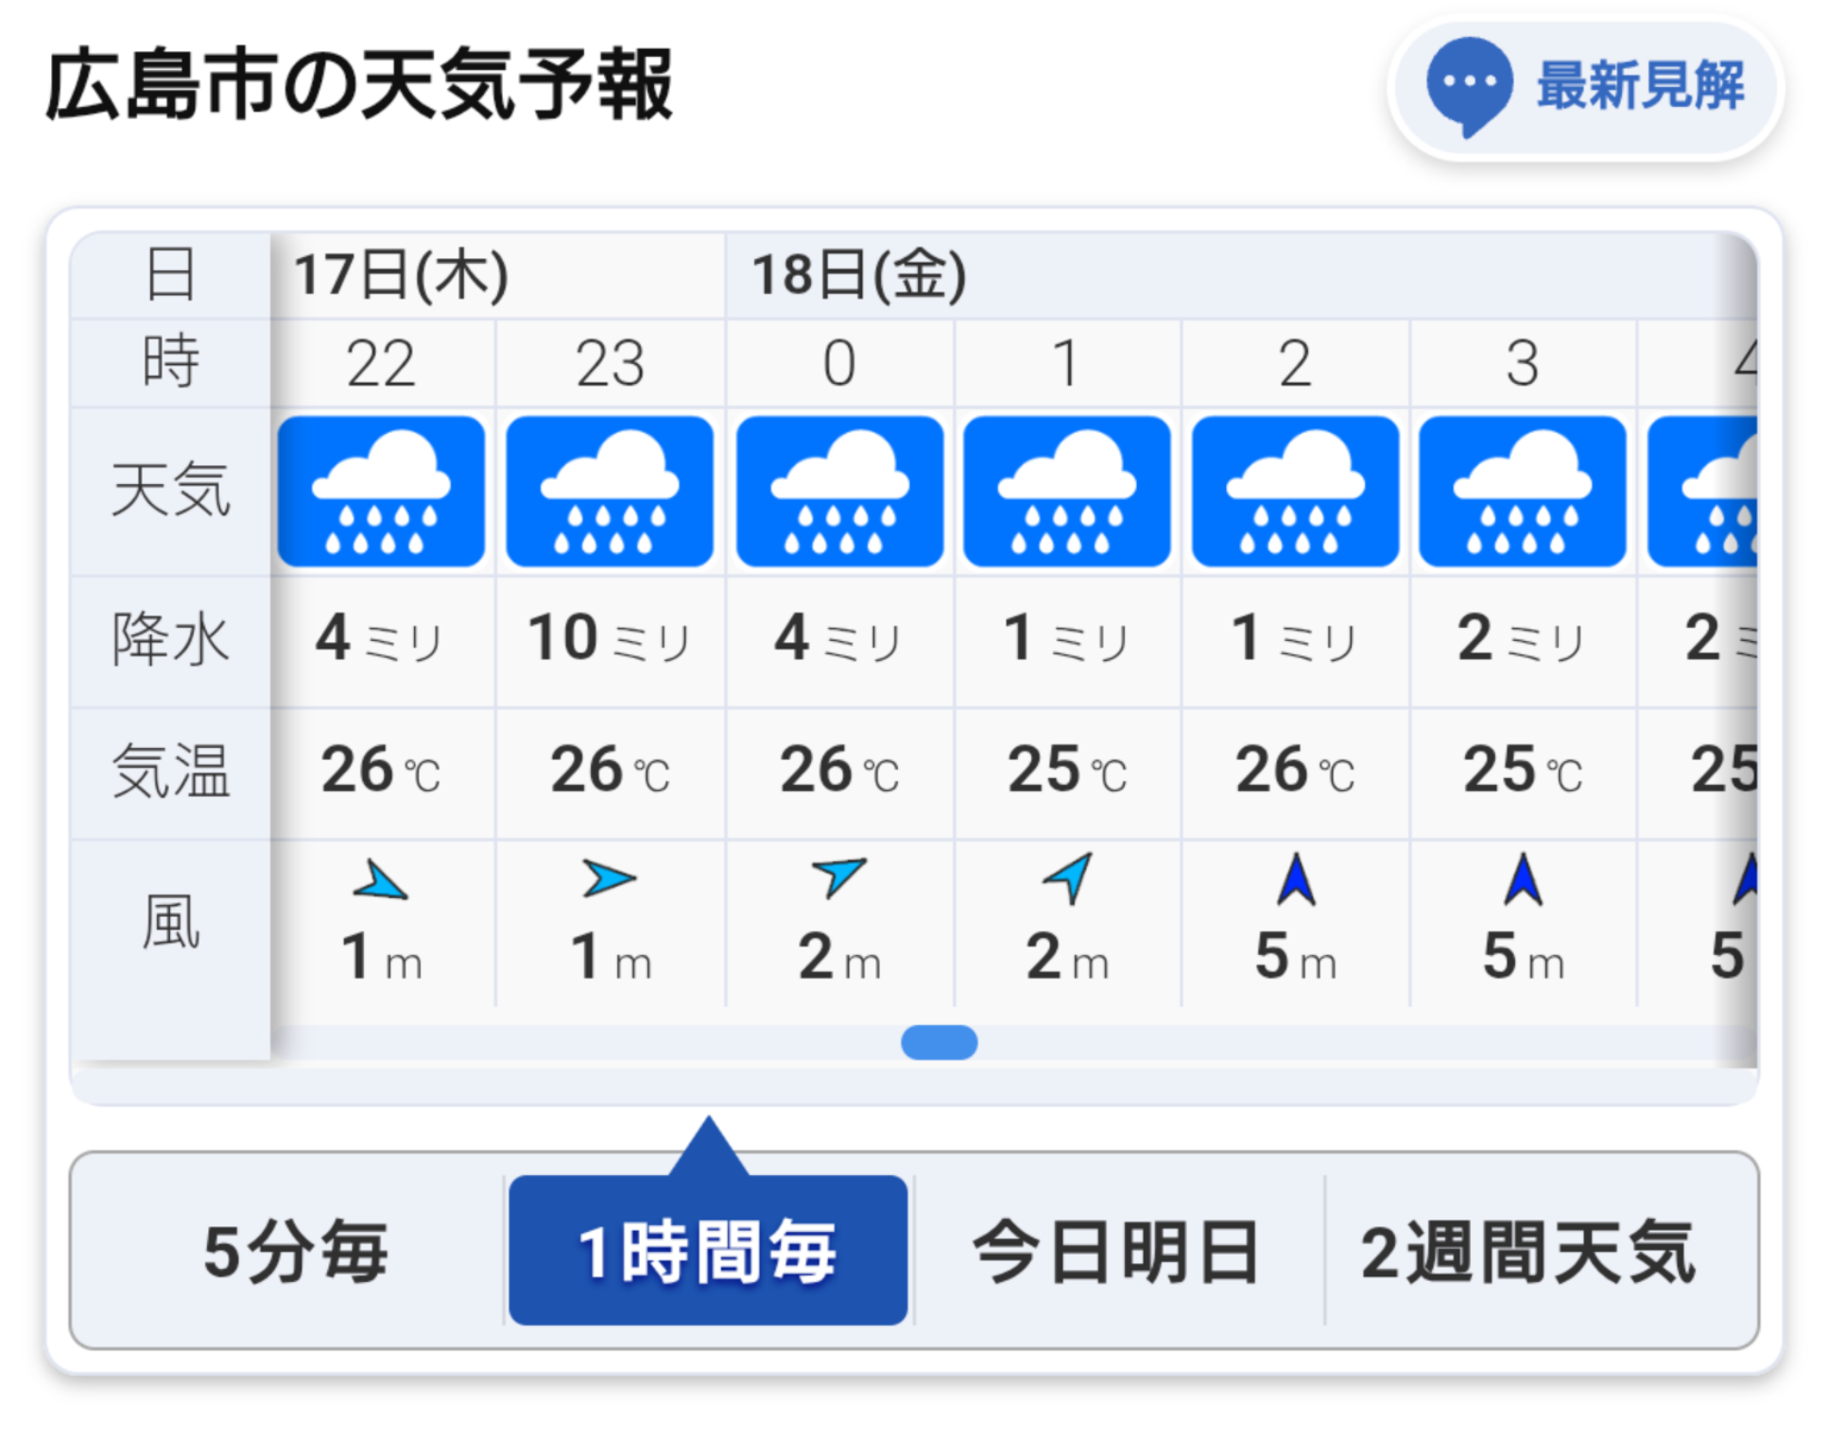Screen dimensions: 1829x1439
Task: Click the wind arrow icon at hour 22
Action: [381, 880]
